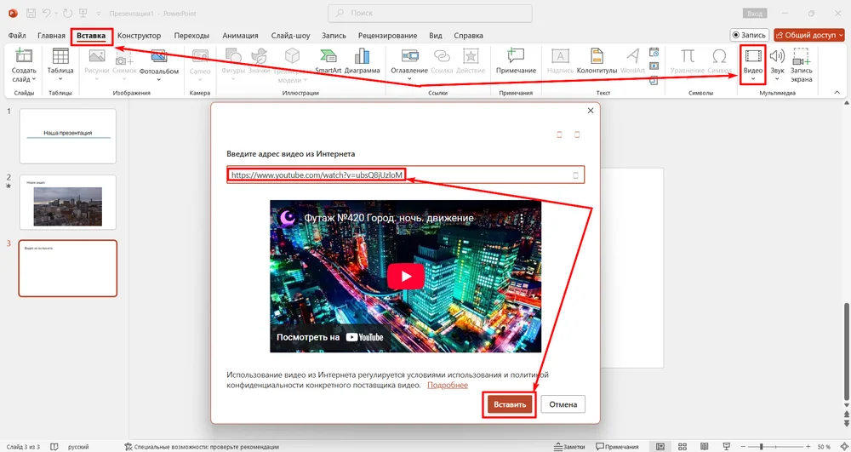Play the YouTube video preview
This screenshot has height=452, width=851.
(405, 277)
